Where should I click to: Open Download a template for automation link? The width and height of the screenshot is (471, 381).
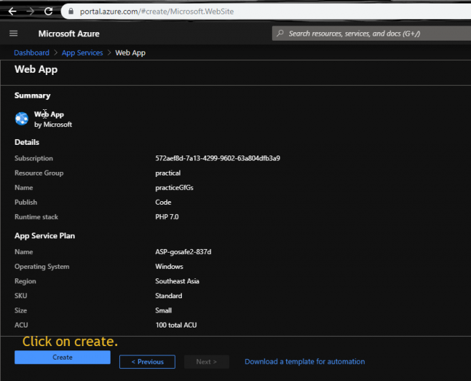[305, 362]
